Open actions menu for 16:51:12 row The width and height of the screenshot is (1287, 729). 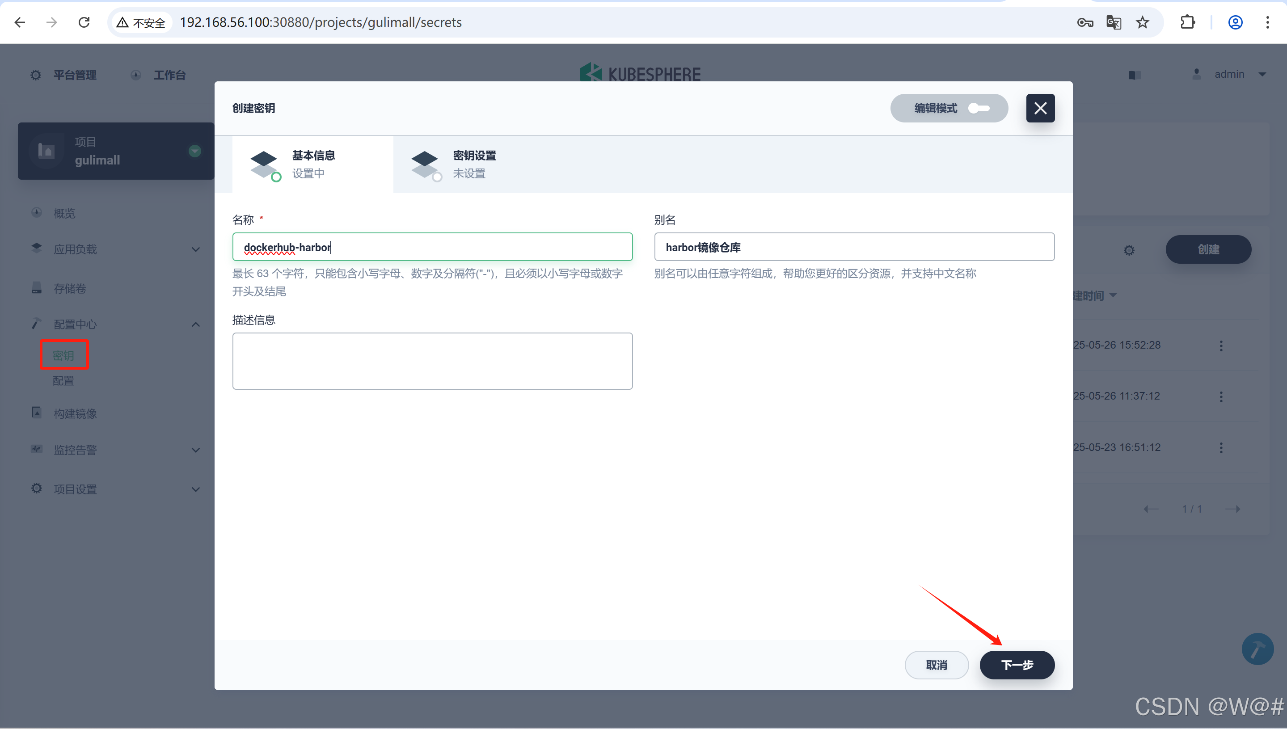1221,447
